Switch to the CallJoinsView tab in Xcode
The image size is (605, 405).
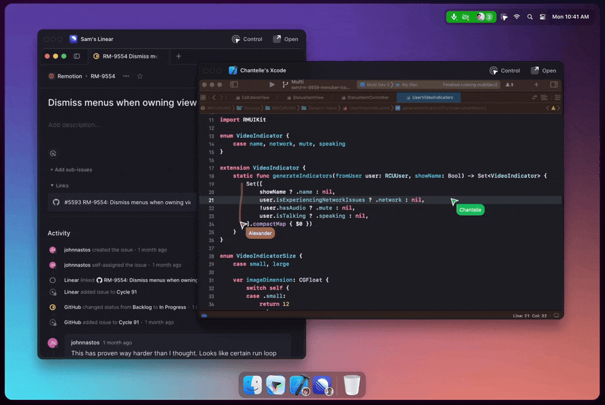[x=252, y=98]
